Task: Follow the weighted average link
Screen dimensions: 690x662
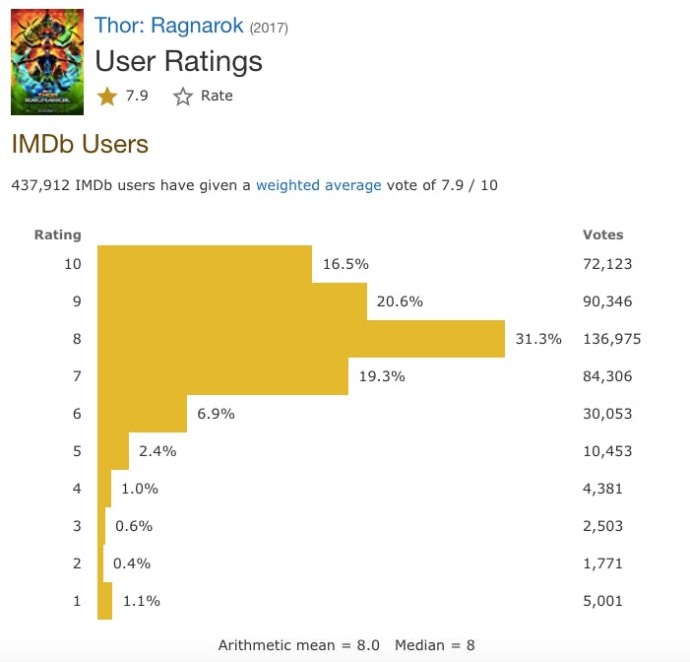Action: click(318, 185)
